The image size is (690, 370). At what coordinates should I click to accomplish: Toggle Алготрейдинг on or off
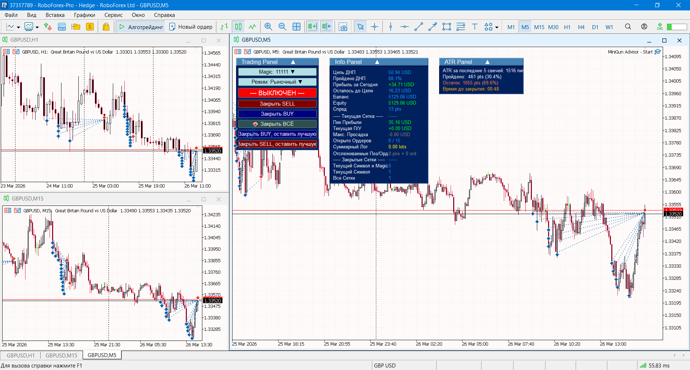coord(141,27)
